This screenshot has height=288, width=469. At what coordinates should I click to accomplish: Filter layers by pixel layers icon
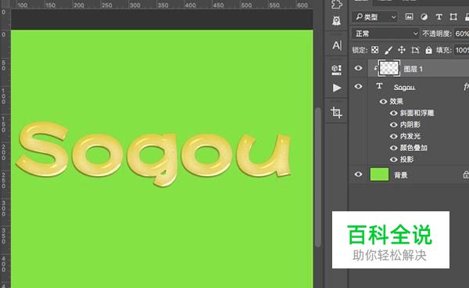click(x=409, y=16)
